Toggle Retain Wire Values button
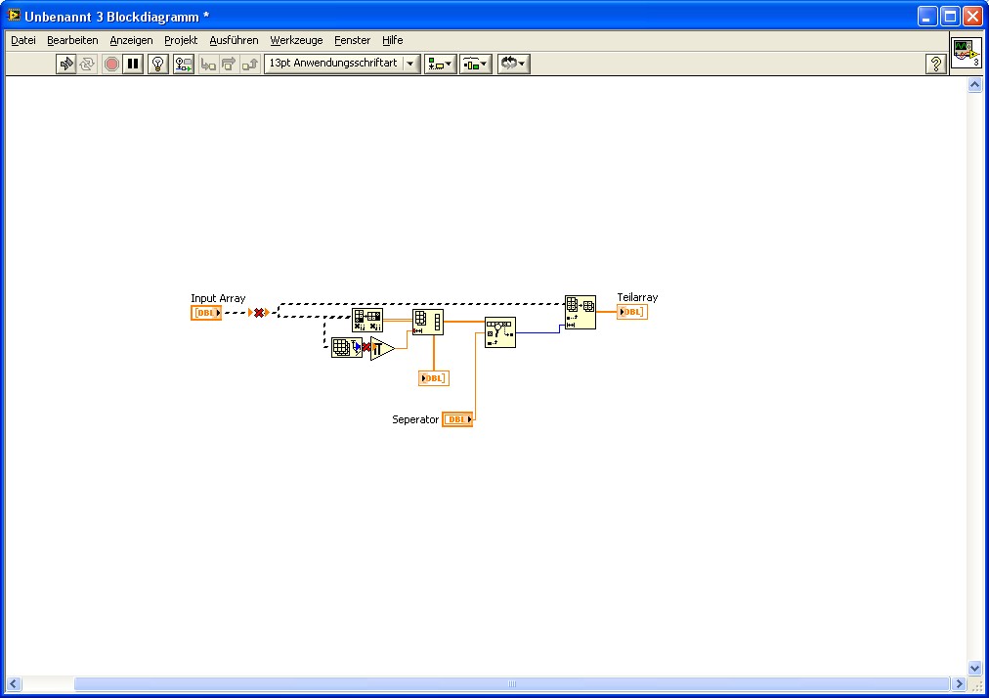 [184, 64]
